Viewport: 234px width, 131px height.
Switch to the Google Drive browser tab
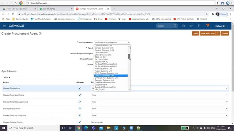(19, 9)
